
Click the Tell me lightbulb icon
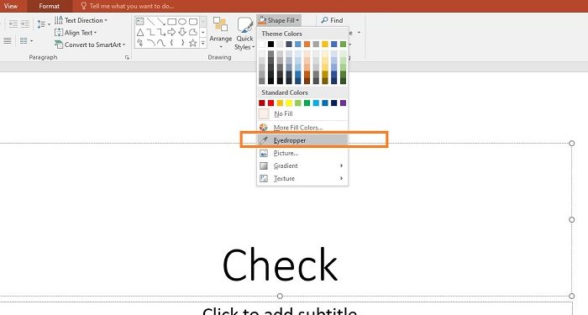coord(84,6)
